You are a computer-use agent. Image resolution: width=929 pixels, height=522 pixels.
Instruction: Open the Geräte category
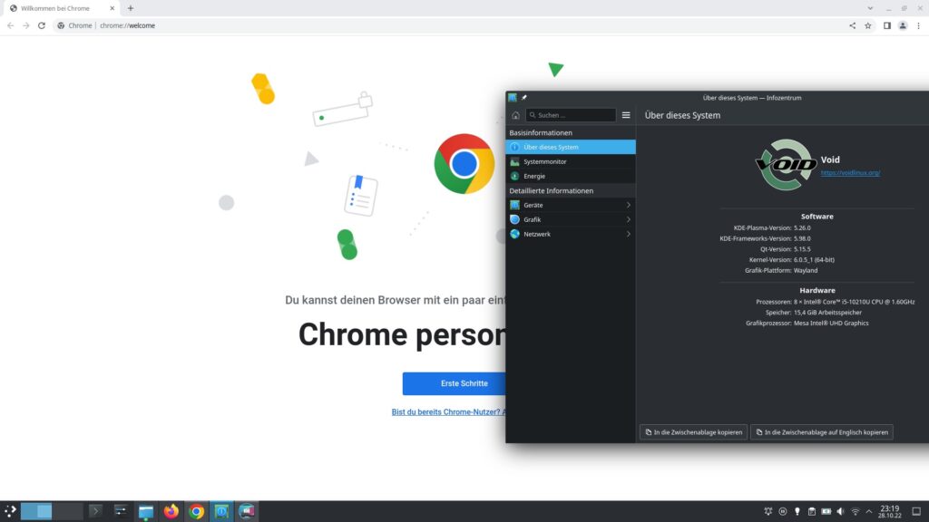[571, 205]
